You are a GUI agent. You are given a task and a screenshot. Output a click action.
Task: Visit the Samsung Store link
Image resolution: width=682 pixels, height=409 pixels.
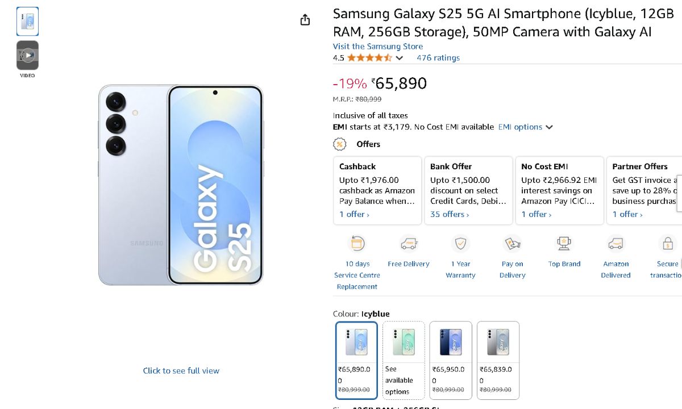coord(378,47)
